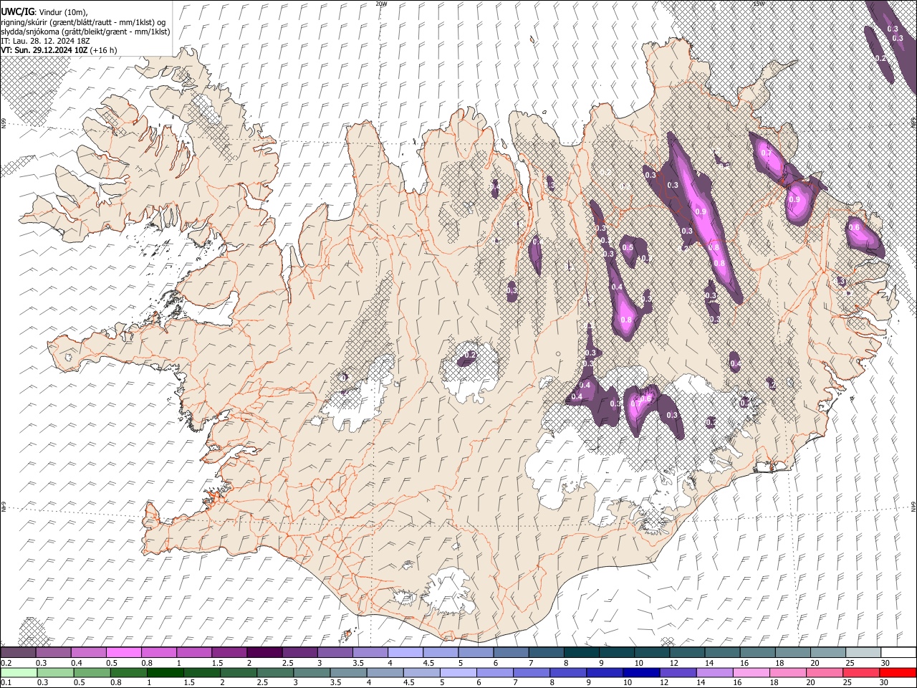Select the light lavender top-row swatch starting at 4

pyautogui.click(x=405, y=652)
